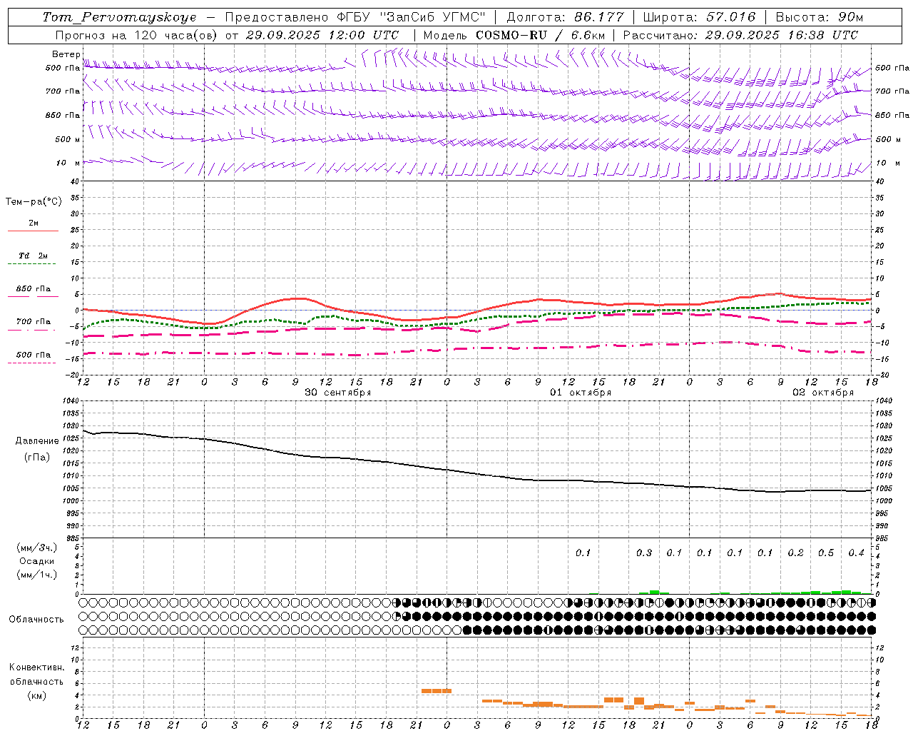Select the Прогноз на 120 часа(ов) text

pyautogui.click(x=138, y=35)
